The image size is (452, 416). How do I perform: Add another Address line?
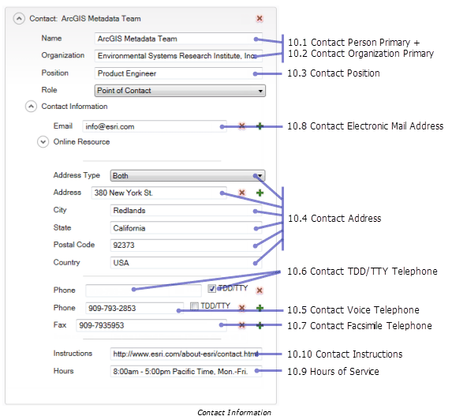[260, 193]
